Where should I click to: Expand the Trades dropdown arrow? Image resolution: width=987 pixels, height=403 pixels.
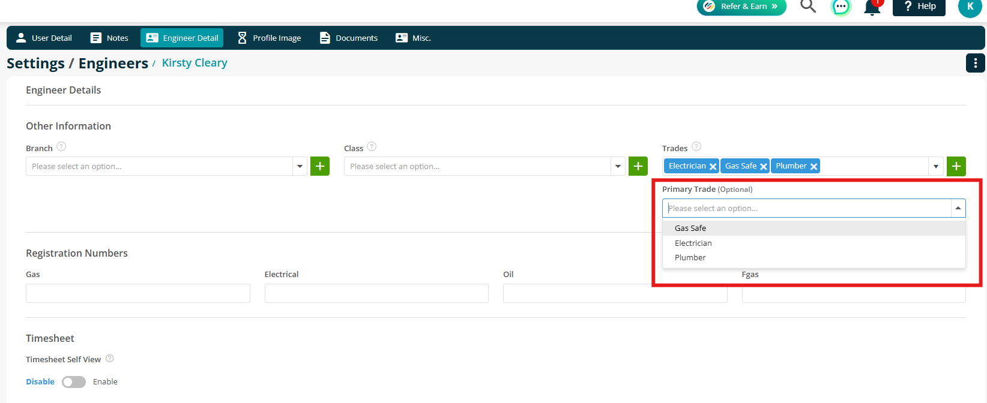pos(936,166)
